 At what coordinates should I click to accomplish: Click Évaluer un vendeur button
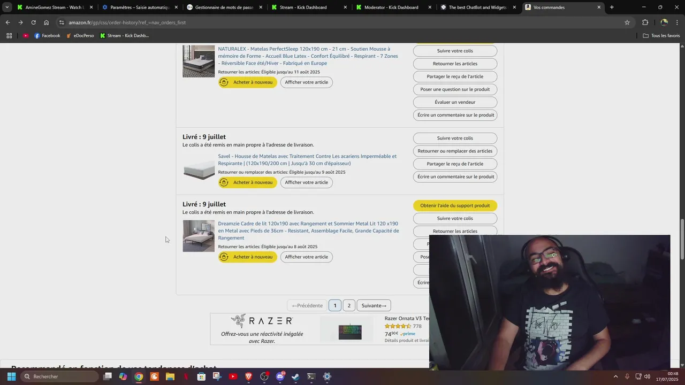[x=455, y=102]
